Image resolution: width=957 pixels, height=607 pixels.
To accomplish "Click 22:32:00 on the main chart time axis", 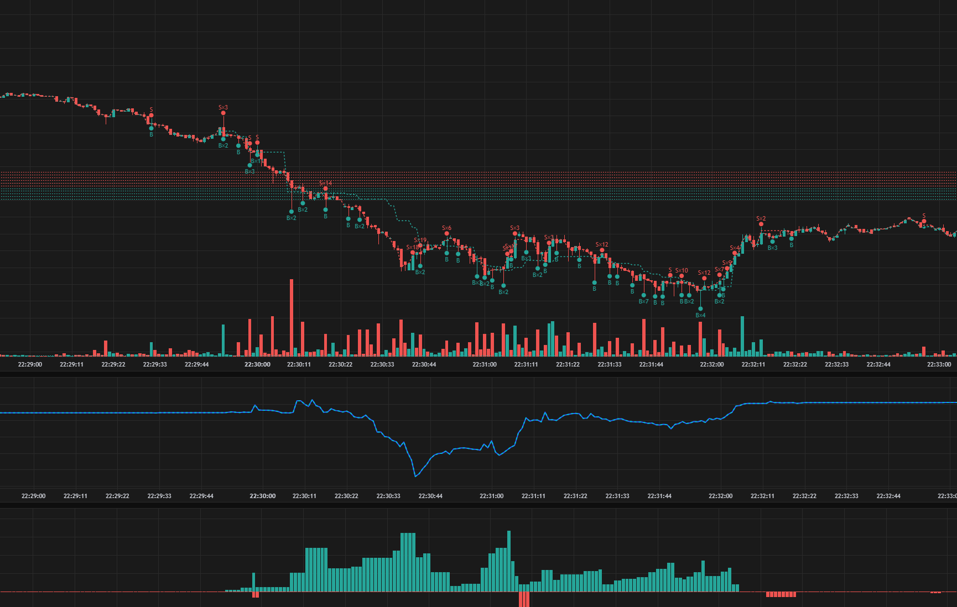I will click(x=711, y=364).
